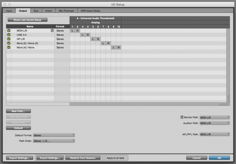Open the Default Format dropdown

54,135
